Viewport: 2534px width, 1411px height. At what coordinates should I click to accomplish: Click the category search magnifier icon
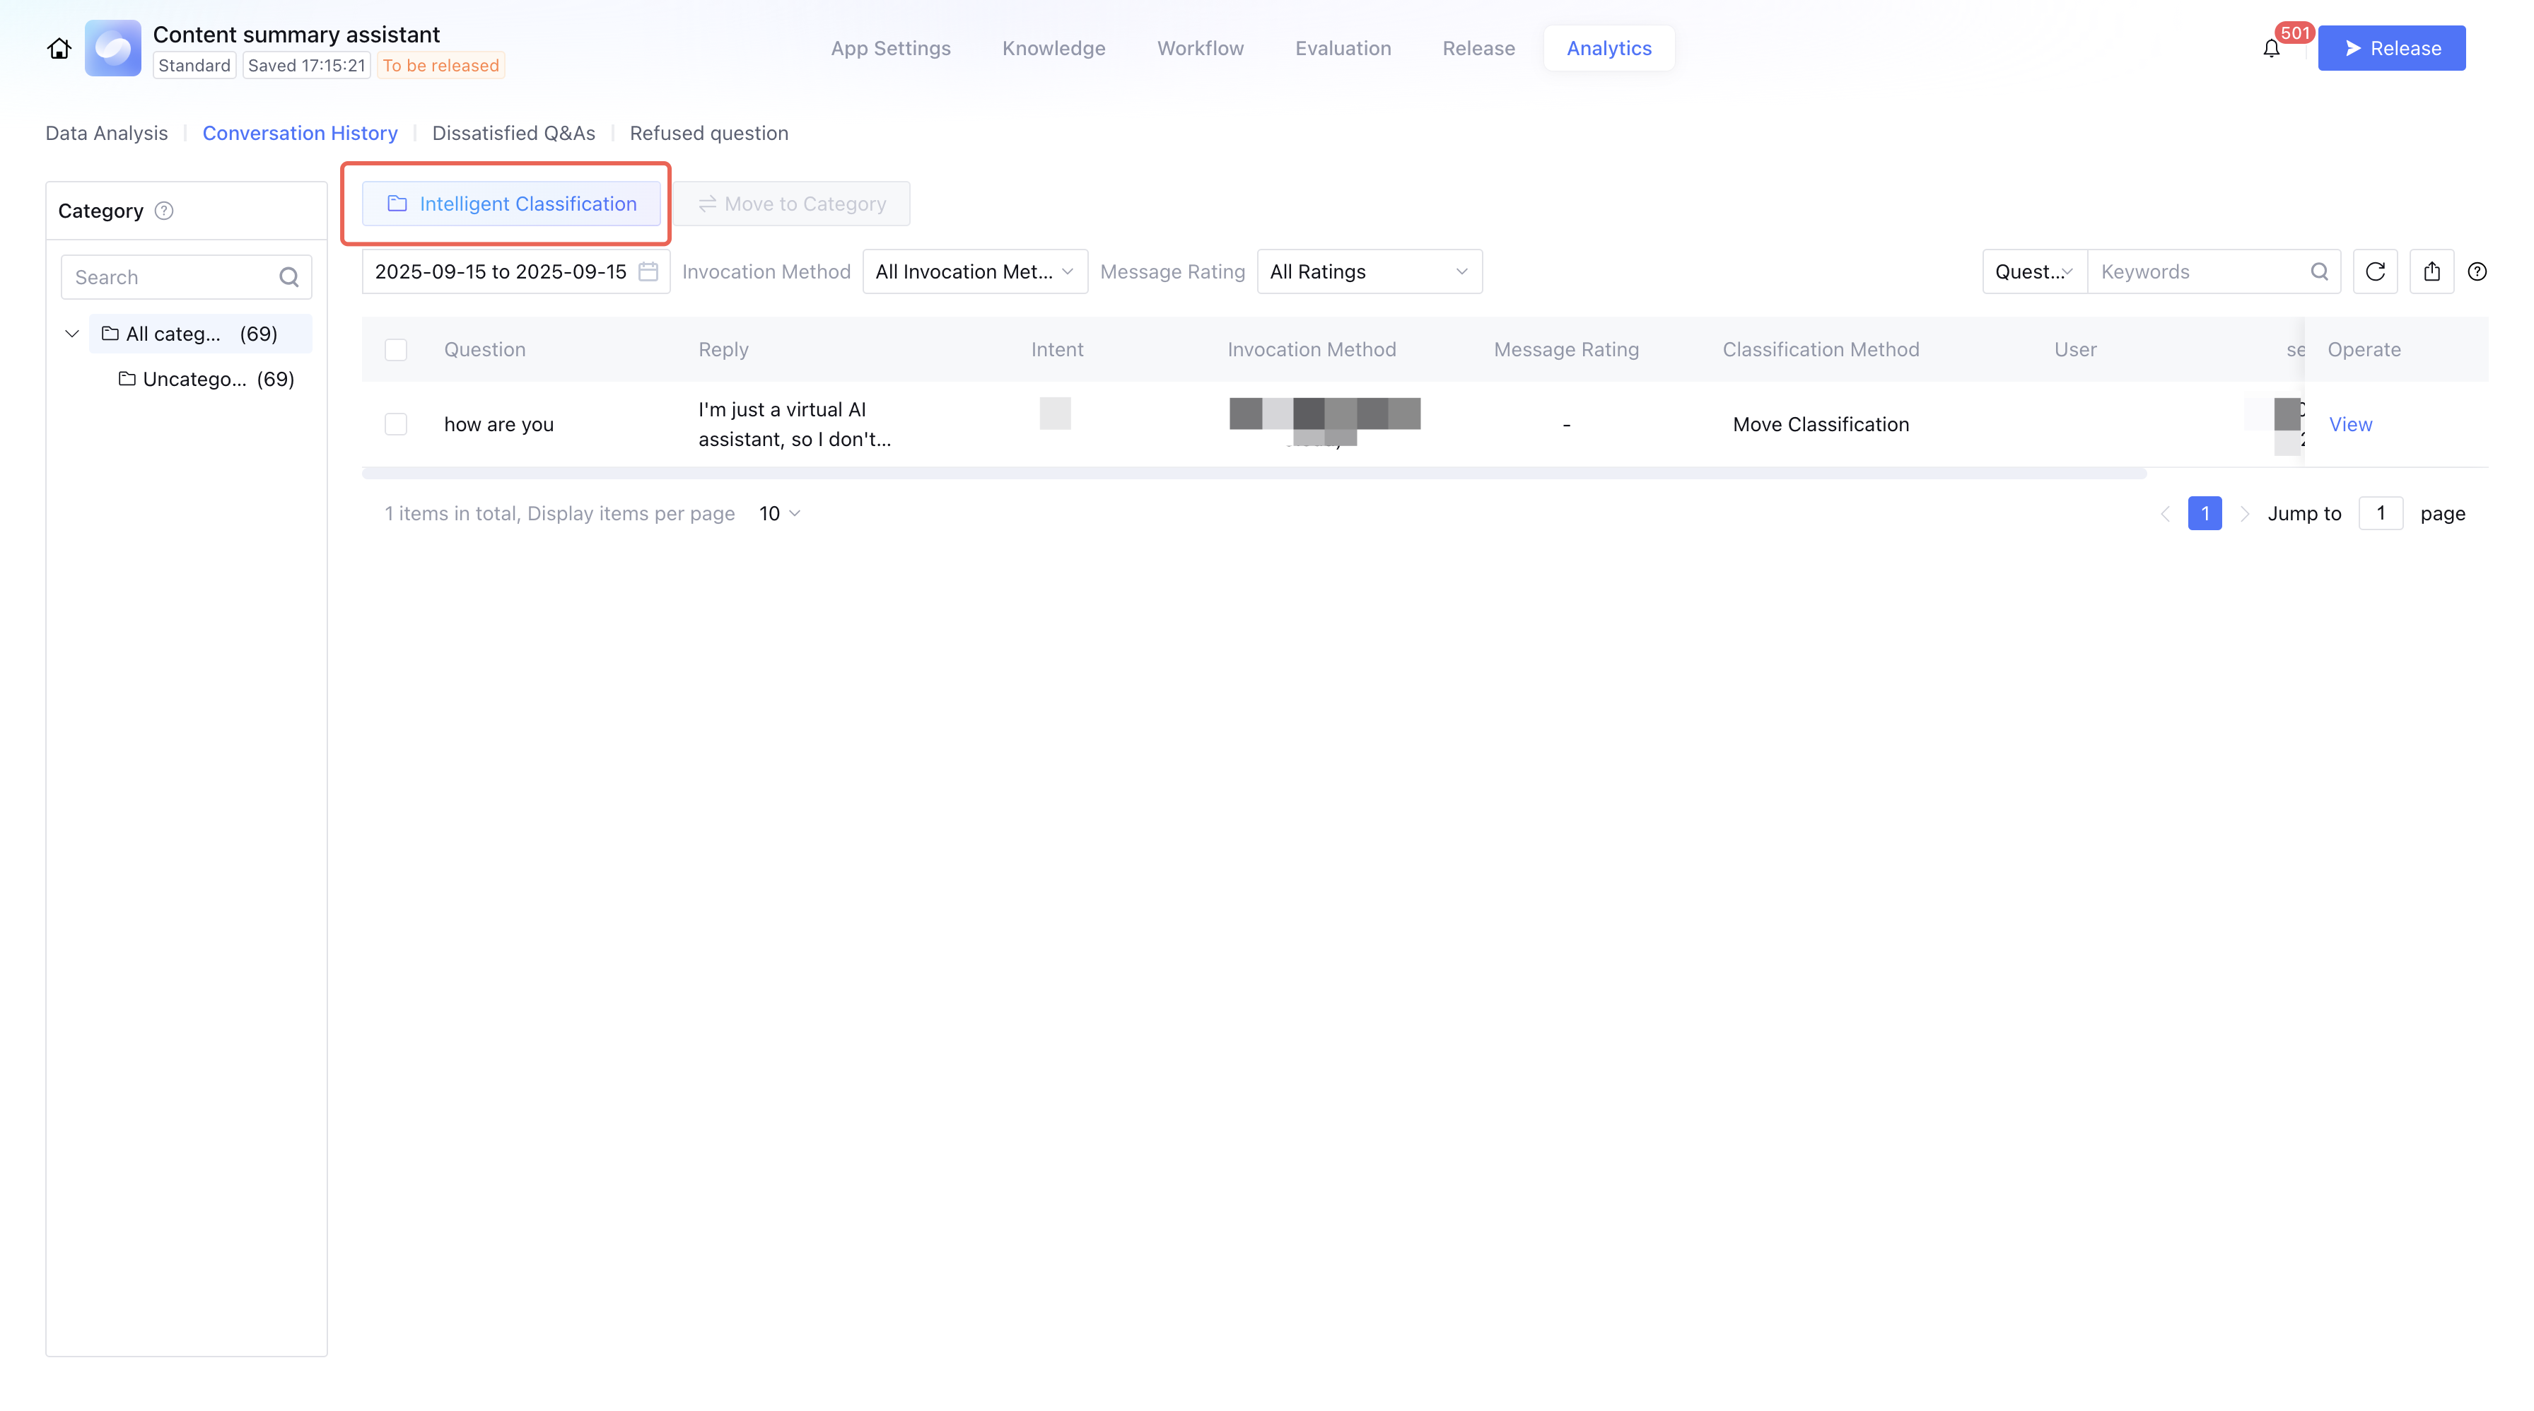[288, 277]
